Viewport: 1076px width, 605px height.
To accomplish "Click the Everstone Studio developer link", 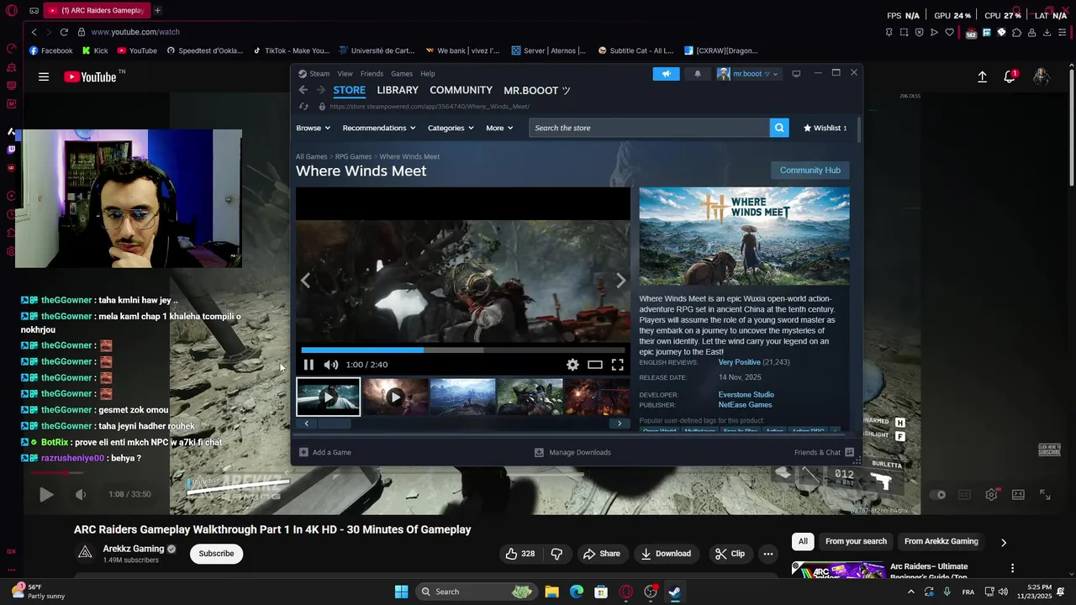I will 746,394.
